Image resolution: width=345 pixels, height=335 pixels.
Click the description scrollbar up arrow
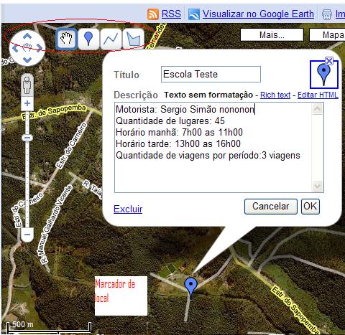tap(318, 109)
